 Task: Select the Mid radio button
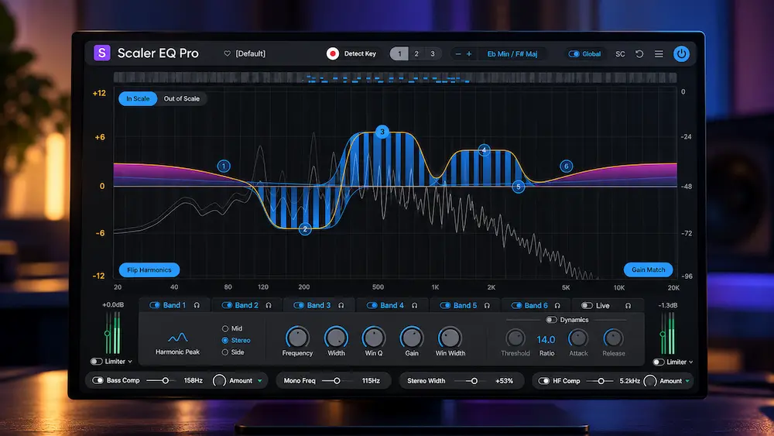pyautogui.click(x=225, y=328)
